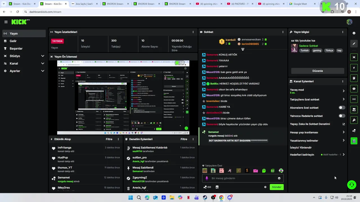Screen dimensions: 360x202
Task: Open Sohbet panel three-dot menu
Action: pyautogui.click(x=283, y=32)
